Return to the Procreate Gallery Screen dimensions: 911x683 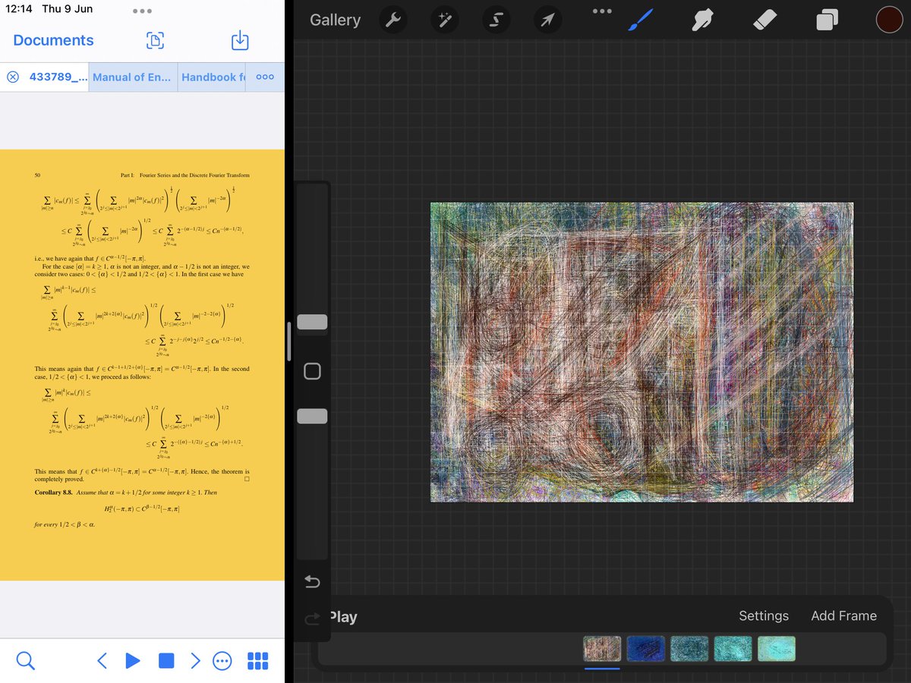(x=335, y=20)
